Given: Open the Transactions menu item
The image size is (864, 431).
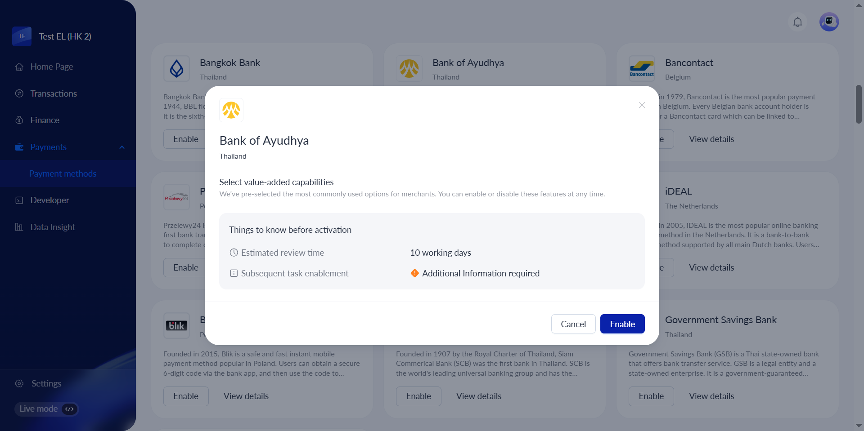Looking at the screenshot, I should click(x=54, y=93).
